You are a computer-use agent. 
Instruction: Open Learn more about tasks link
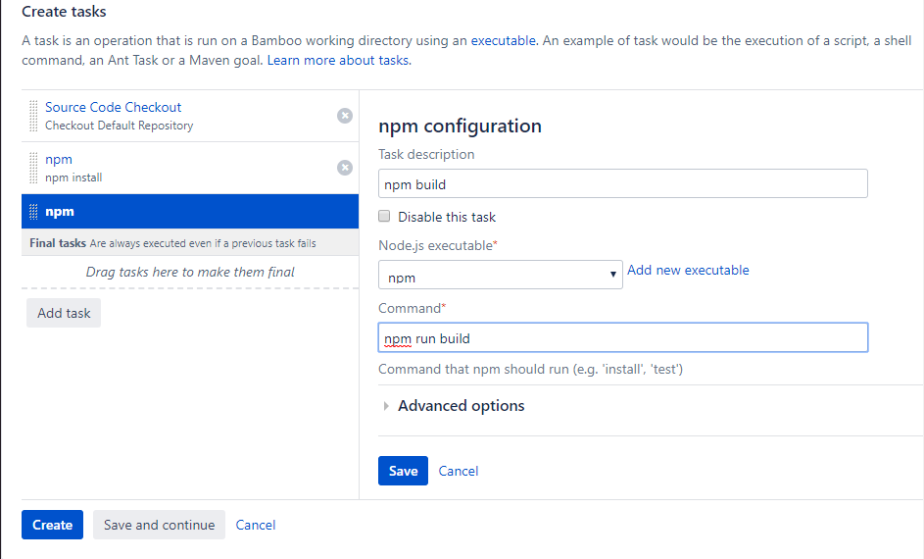point(339,60)
